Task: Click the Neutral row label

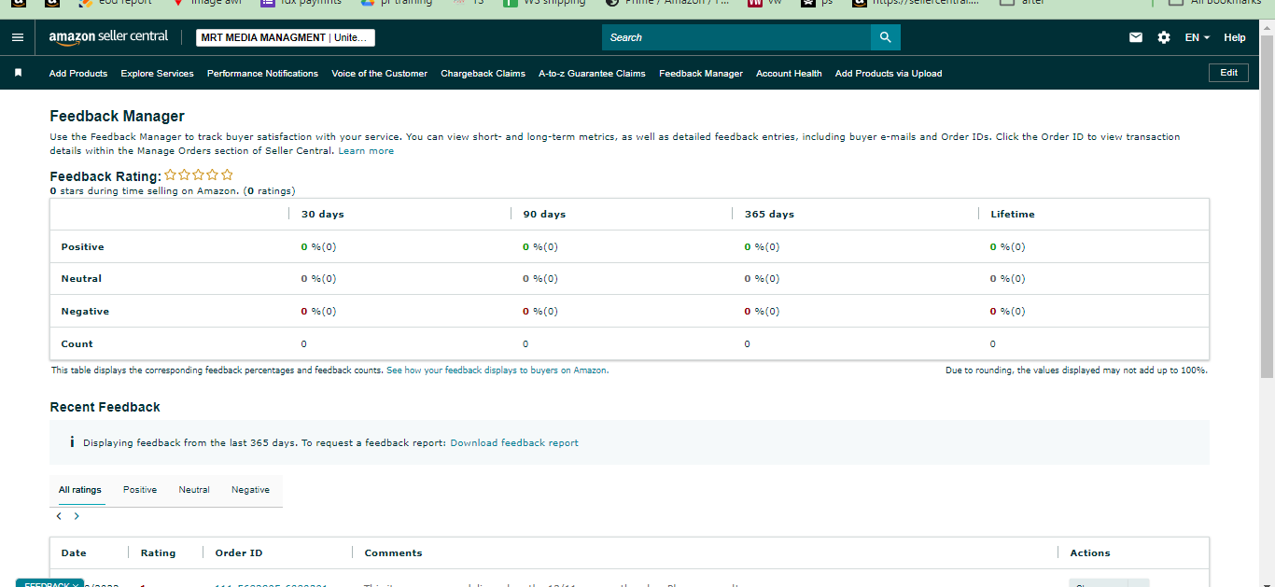Action: pyautogui.click(x=81, y=278)
